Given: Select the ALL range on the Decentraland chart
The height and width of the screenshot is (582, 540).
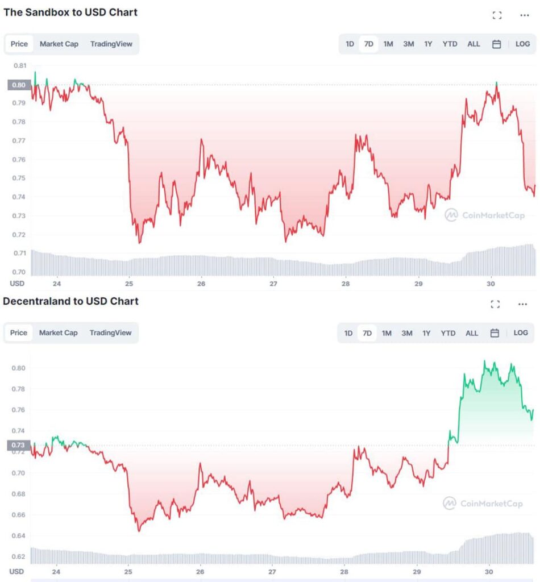Looking at the screenshot, I should 471,333.
